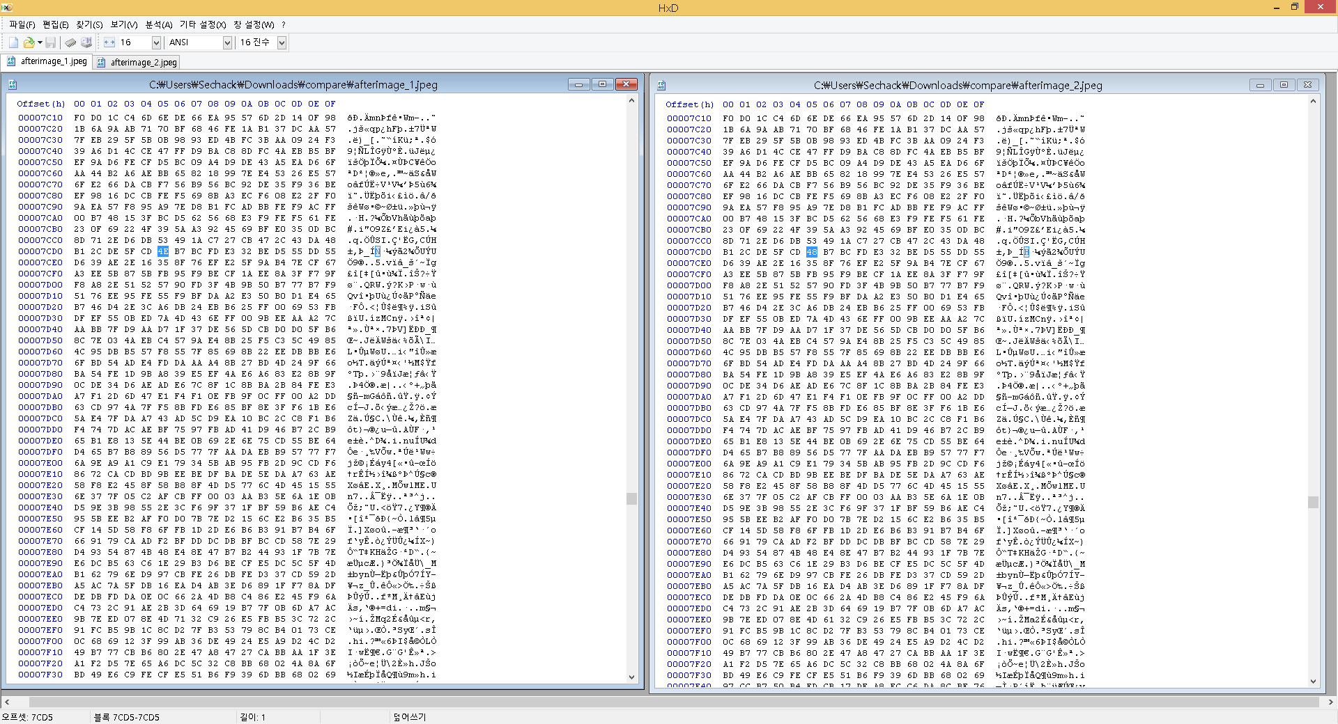Open the 파일(F) menu

(22, 24)
